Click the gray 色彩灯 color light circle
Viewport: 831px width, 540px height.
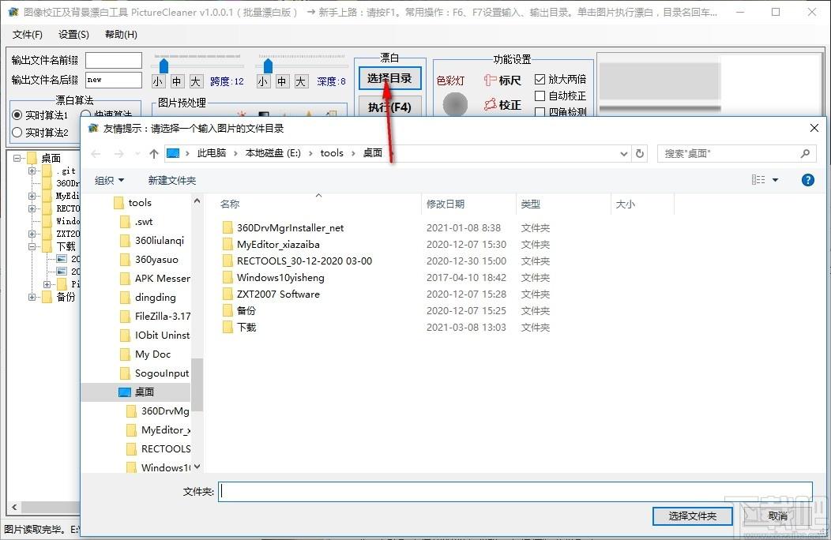(x=455, y=104)
